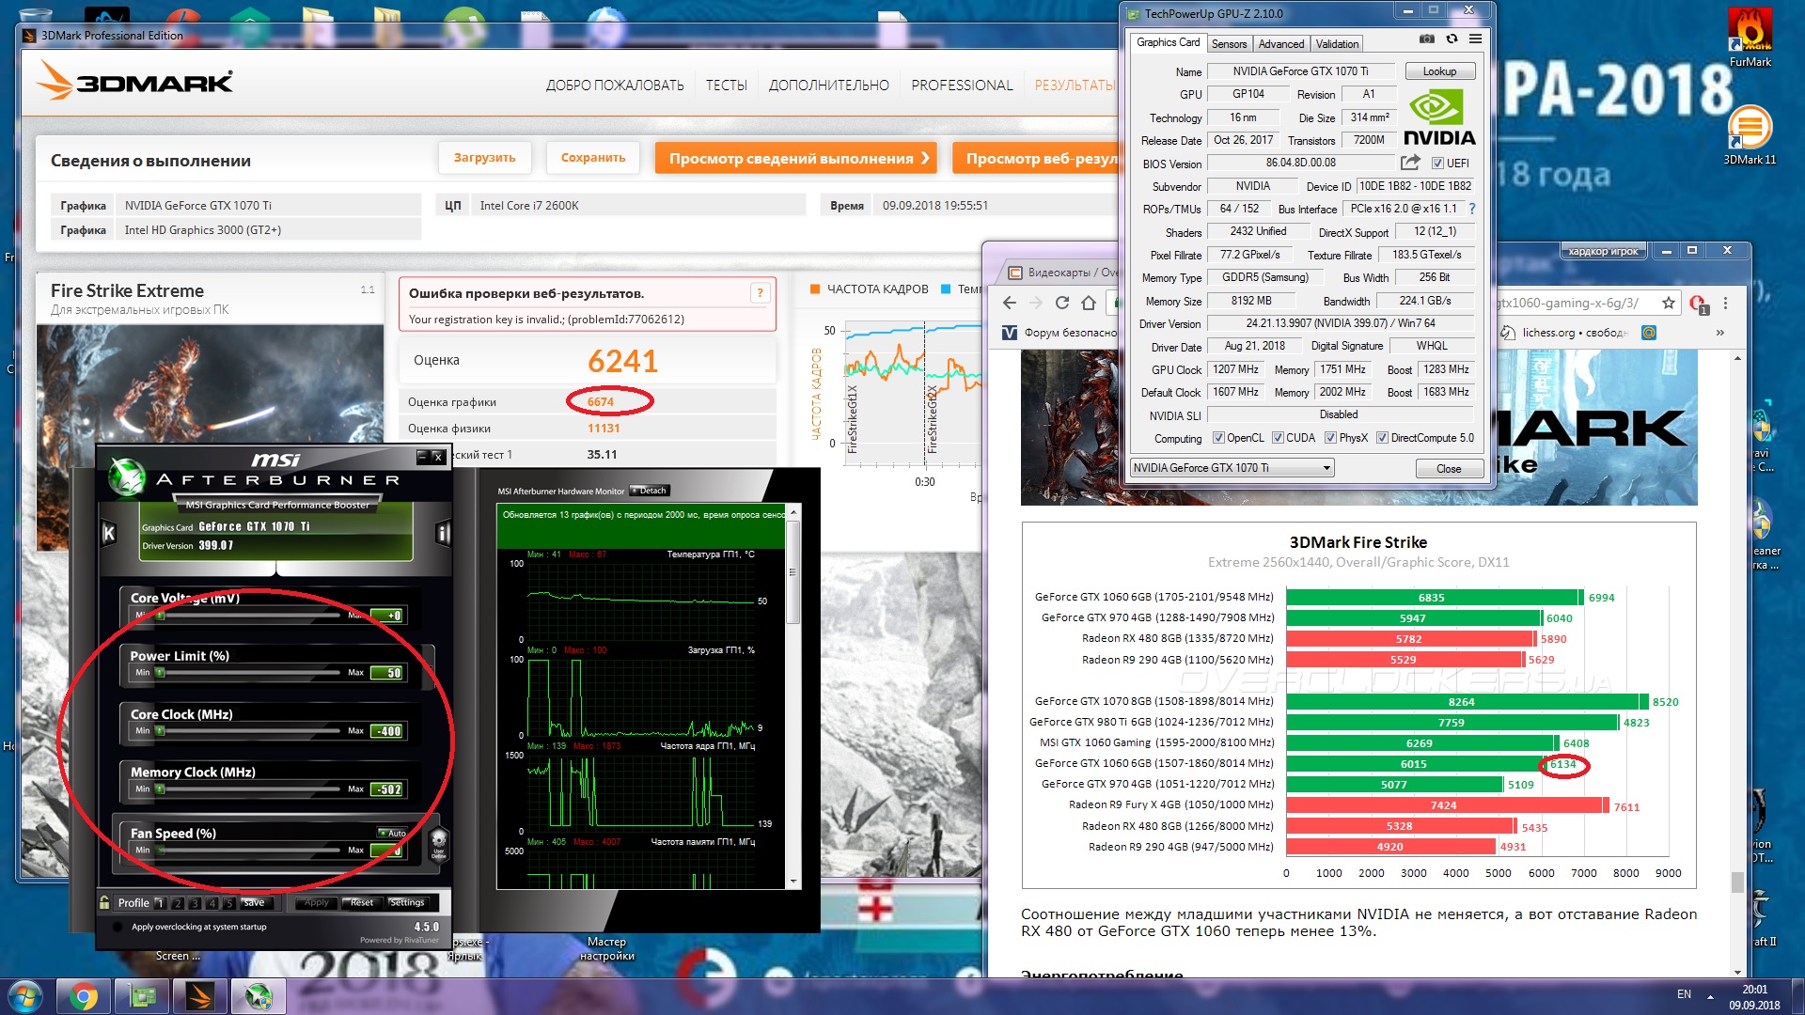Open NVIDIA GeForce GTX 1070 Ti dropdown
The width and height of the screenshot is (1805, 1015).
coord(1326,468)
